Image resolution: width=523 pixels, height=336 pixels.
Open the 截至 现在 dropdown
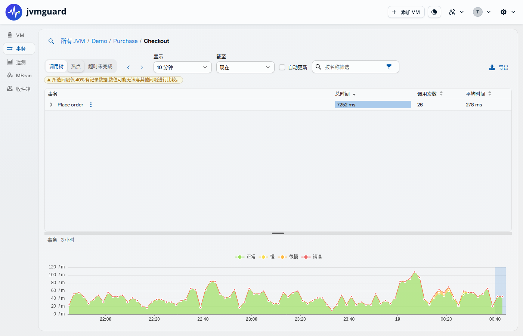[x=245, y=67]
